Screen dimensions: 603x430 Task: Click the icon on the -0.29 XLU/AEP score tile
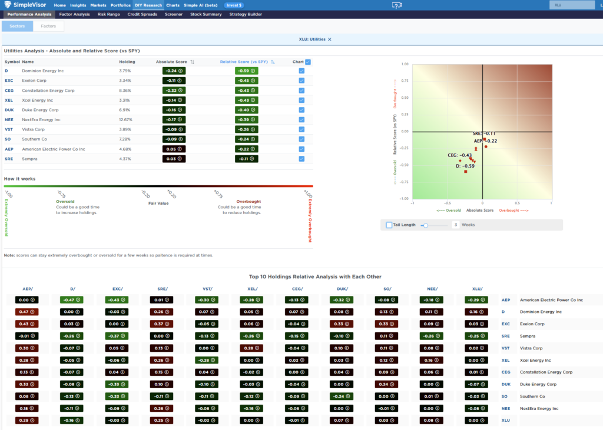[x=483, y=299]
